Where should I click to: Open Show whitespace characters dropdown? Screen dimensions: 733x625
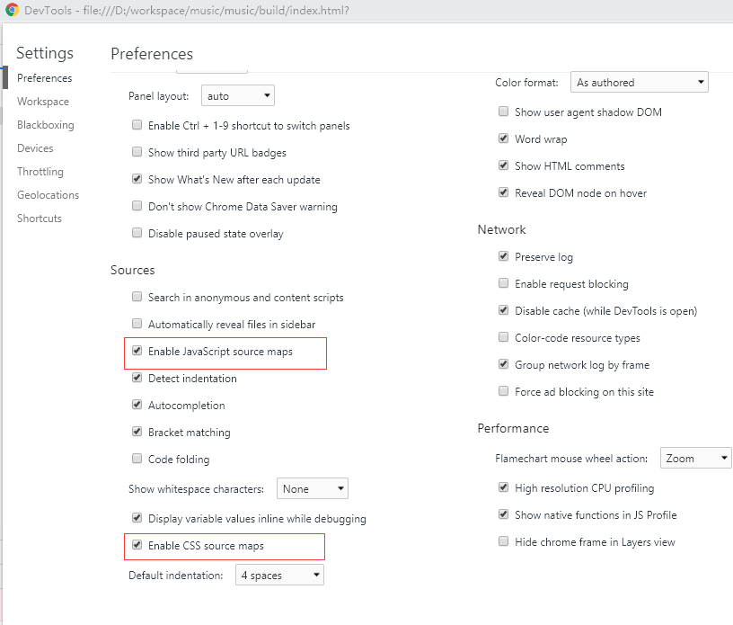pos(313,489)
